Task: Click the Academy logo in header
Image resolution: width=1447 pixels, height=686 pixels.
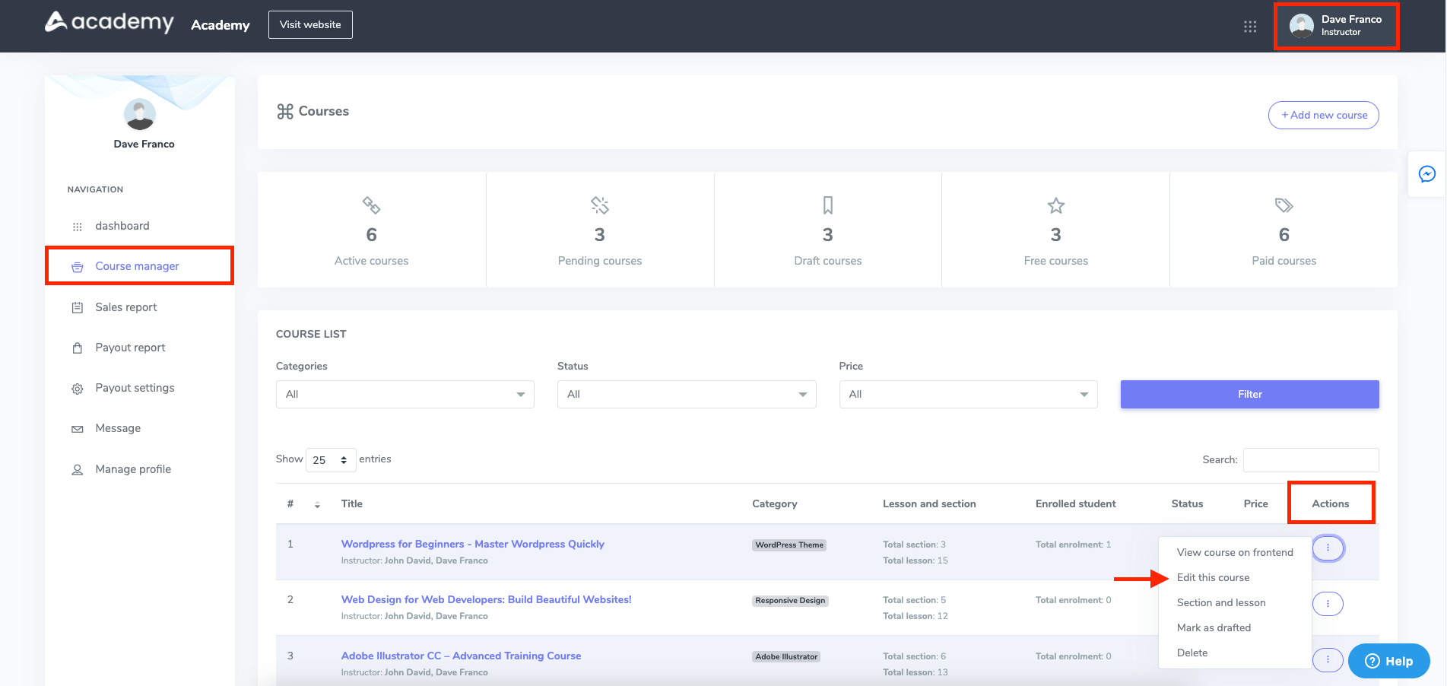Action: pos(109,23)
